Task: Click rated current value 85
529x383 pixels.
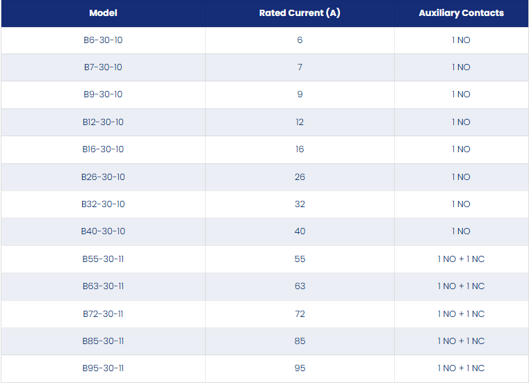Action: pyautogui.click(x=300, y=341)
